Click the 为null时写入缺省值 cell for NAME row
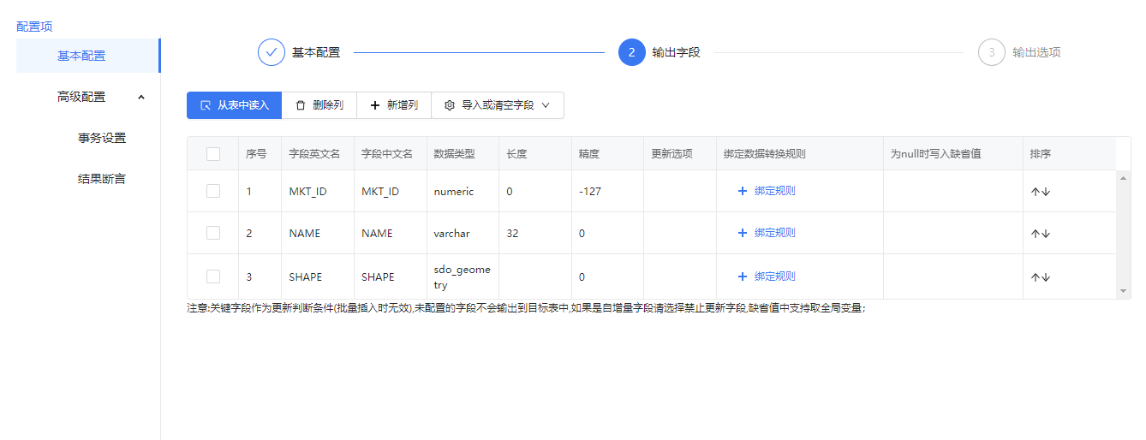Viewport: 1146px width, 440px height. (952, 234)
